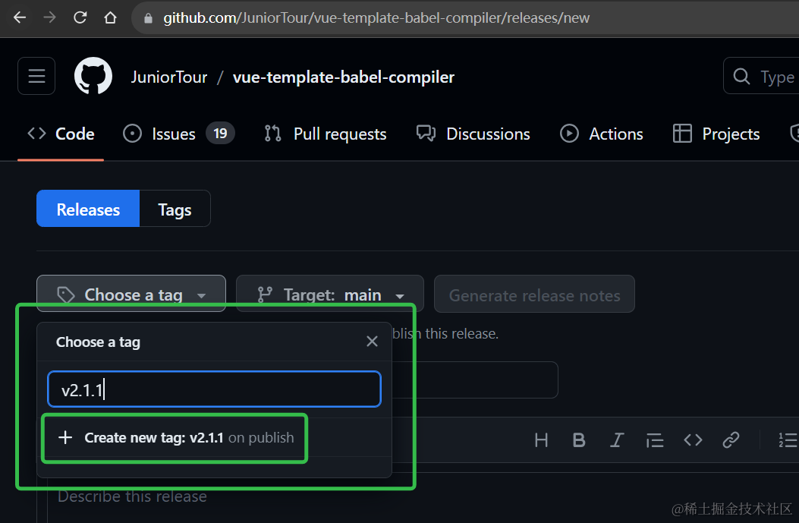The image size is (799, 523).
Task: Click the browser home icon
Action: click(x=111, y=17)
